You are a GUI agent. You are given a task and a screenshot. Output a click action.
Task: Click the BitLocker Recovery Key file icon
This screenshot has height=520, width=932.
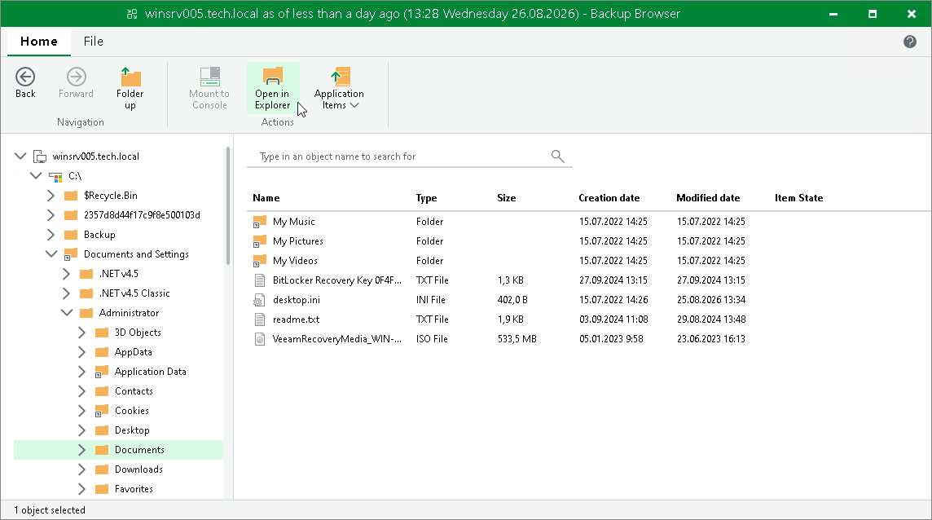pos(260,280)
